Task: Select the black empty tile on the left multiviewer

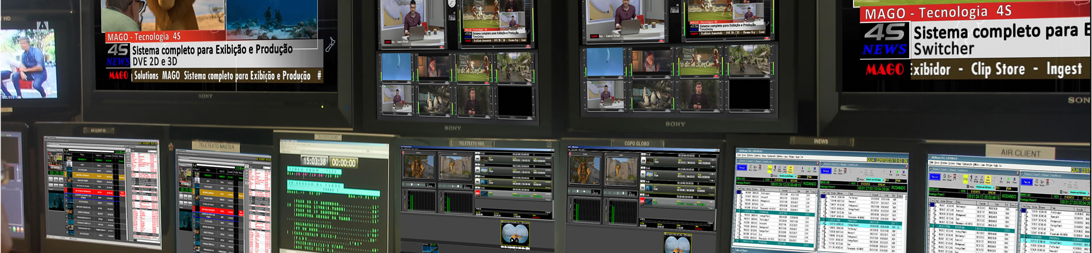Action: pos(514,102)
